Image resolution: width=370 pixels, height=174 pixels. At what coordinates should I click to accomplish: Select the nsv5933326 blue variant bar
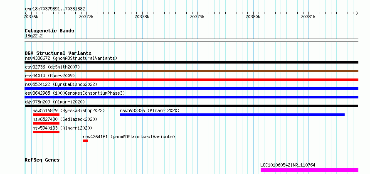(232, 115)
